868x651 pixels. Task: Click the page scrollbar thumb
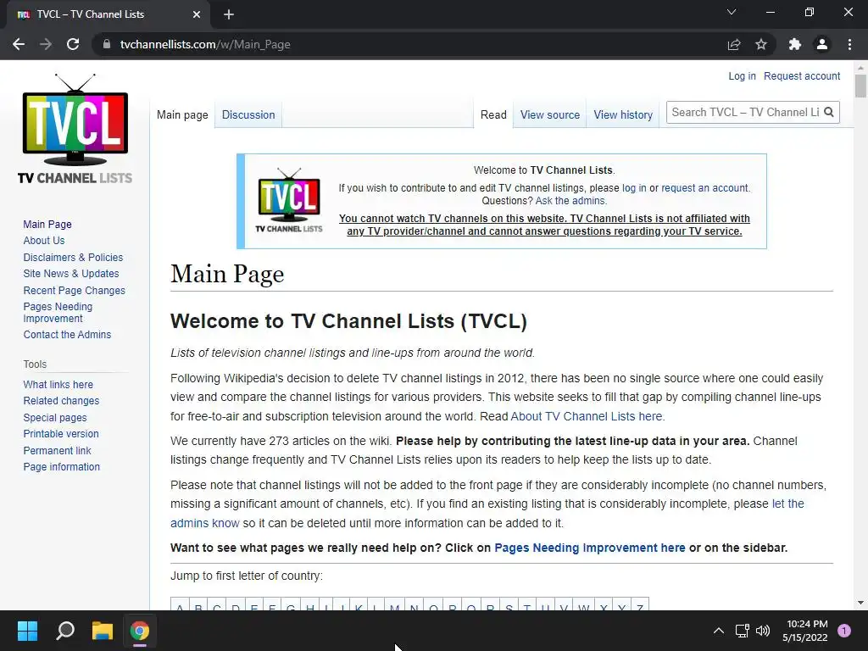[x=860, y=86]
